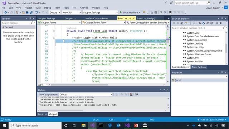Click the Navigate Backward toolbar icon
The image size is (229, 129).
[6, 13]
